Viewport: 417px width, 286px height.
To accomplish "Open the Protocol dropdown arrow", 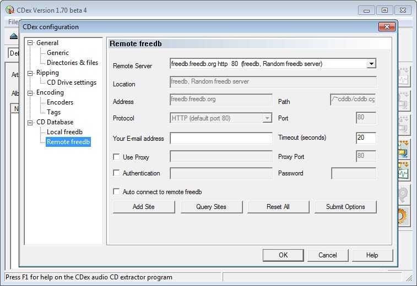I will (267, 118).
